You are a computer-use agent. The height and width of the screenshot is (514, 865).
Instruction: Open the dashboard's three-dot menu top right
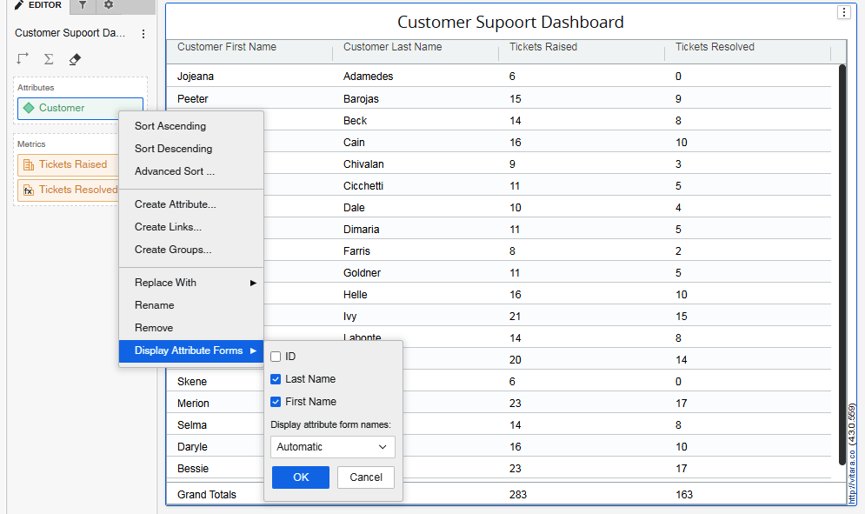coord(843,12)
